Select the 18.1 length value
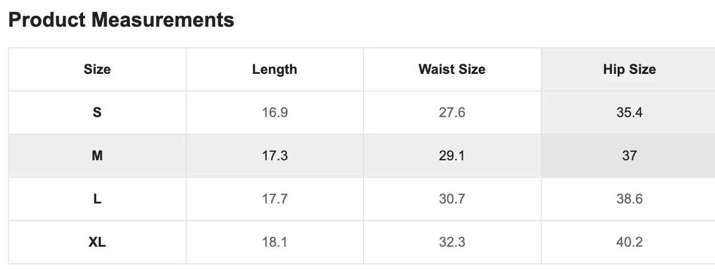715x270 pixels. 275,242
